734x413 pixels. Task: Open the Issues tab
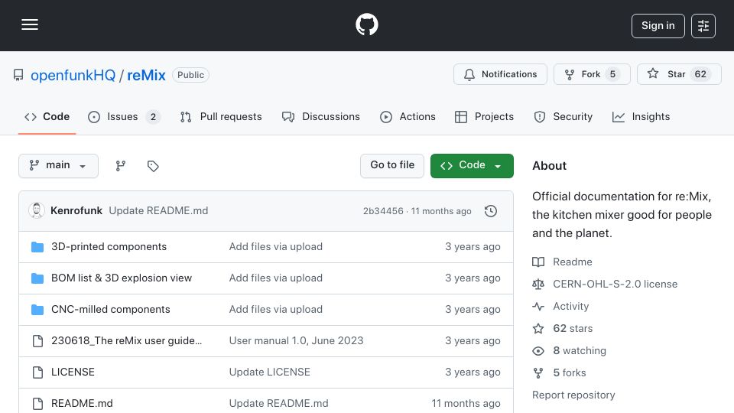click(x=124, y=116)
